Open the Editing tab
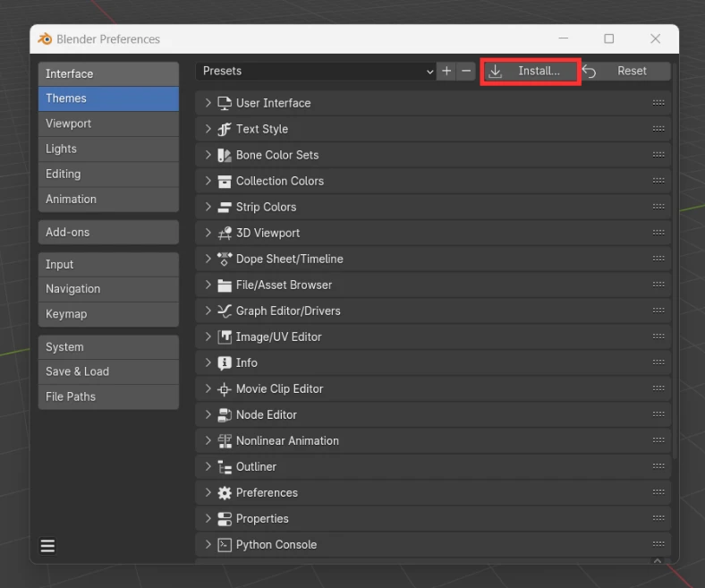 pyautogui.click(x=108, y=175)
